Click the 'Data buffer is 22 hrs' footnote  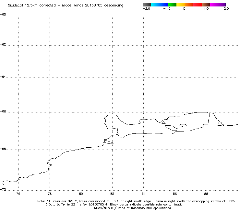coord(115,205)
